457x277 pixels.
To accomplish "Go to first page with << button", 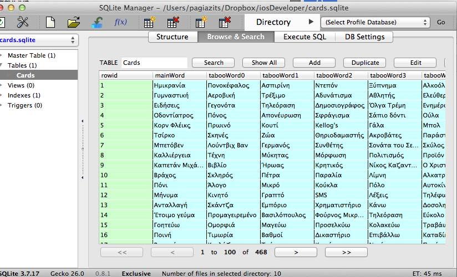I will click(x=122, y=252).
